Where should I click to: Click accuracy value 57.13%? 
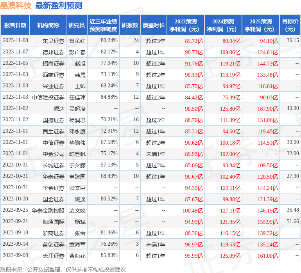point(109,165)
